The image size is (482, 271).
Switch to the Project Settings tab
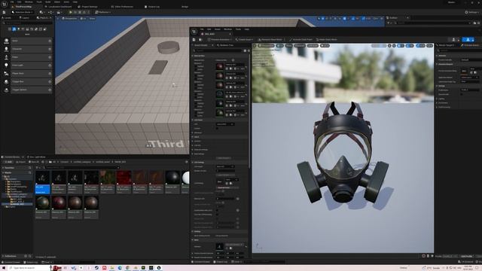coord(89,7)
